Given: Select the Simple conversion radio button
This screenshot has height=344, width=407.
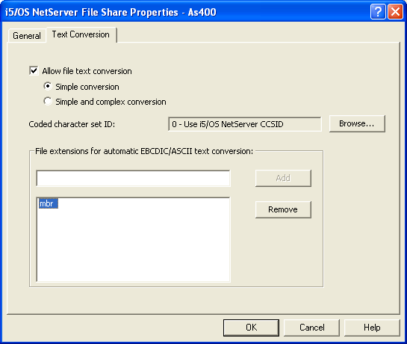Looking at the screenshot, I should pos(48,86).
